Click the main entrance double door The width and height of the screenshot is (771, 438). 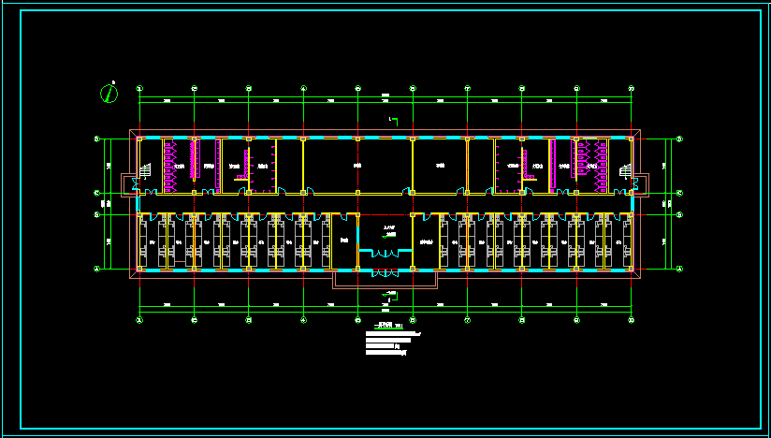tap(385, 272)
